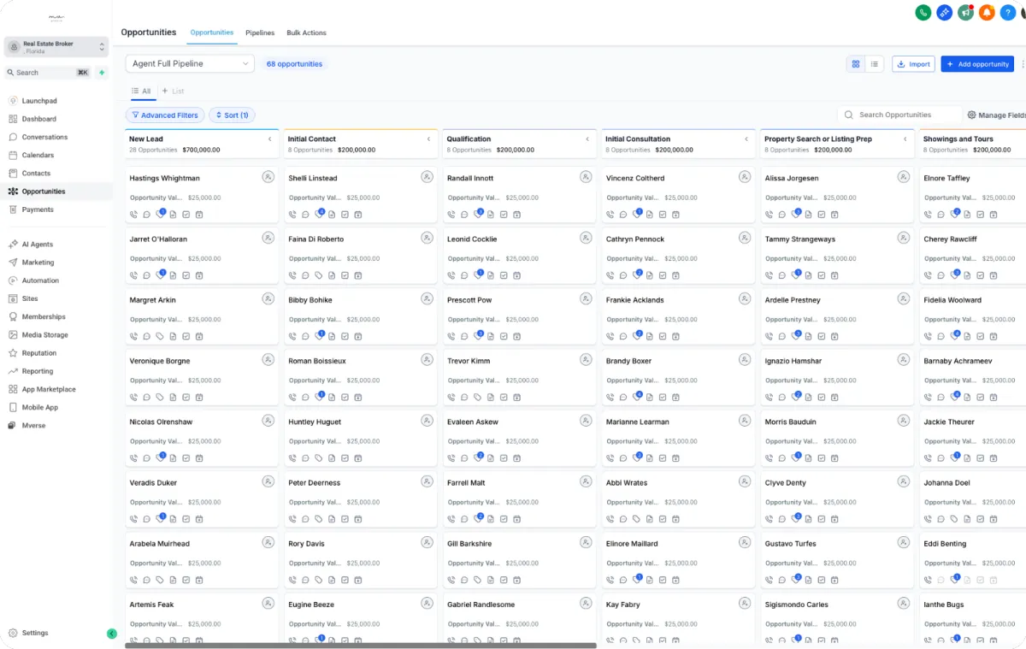The width and height of the screenshot is (1026, 649).
Task: Click the green phone dialer icon in the header
Action: [923, 12]
